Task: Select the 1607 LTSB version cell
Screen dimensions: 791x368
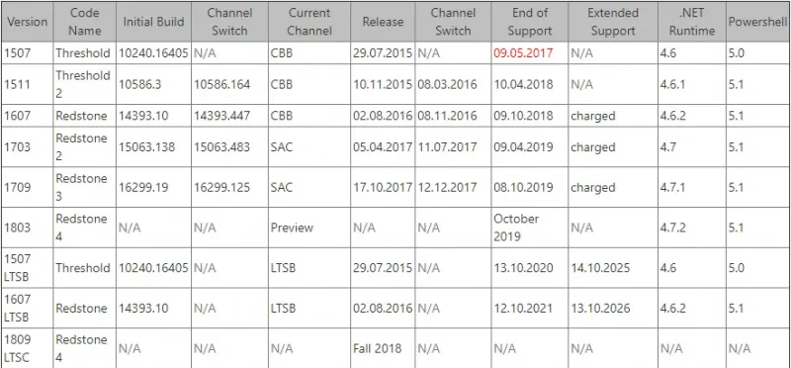Action: tap(28, 308)
